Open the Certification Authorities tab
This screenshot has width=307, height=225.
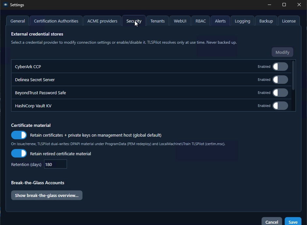[x=56, y=21]
